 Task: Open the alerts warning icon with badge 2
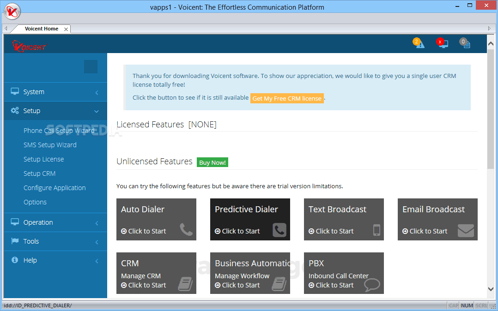point(419,43)
